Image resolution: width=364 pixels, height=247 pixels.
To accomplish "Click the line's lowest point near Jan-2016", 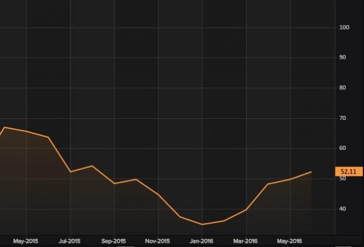I will pyautogui.click(x=202, y=224).
